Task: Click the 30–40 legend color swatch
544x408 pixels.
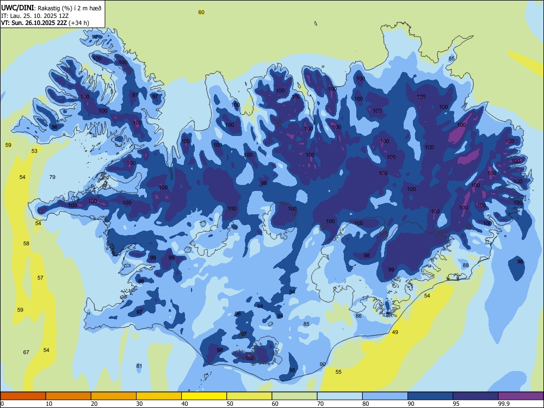Action: (x=159, y=396)
